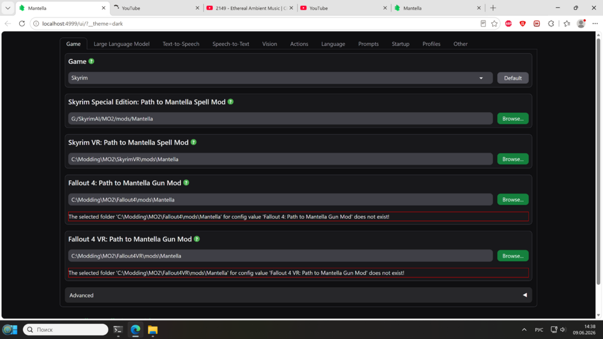Open the Prompts tab
Viewport: 603px width, 339px height.
click(368, 44)
